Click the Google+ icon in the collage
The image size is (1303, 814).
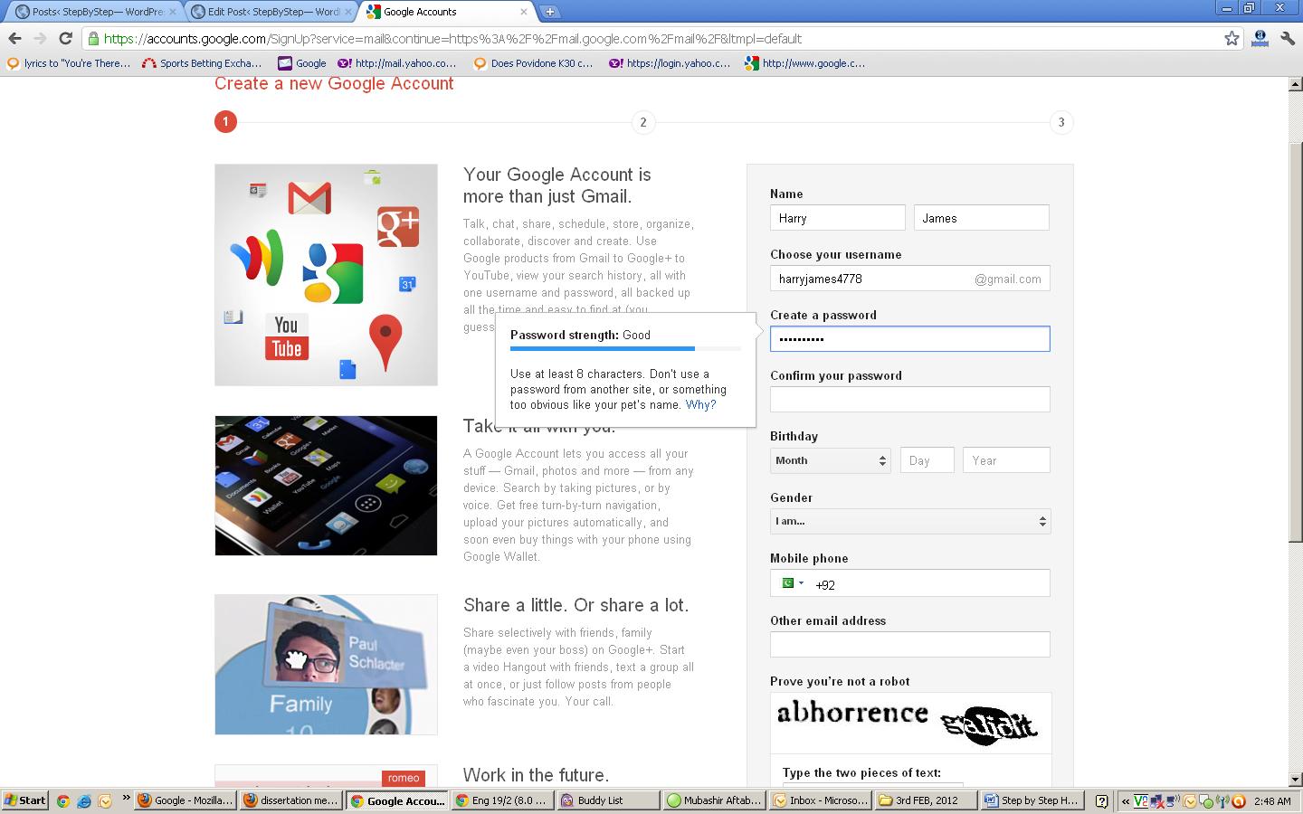pyautogui.click(x=398, y=226)
